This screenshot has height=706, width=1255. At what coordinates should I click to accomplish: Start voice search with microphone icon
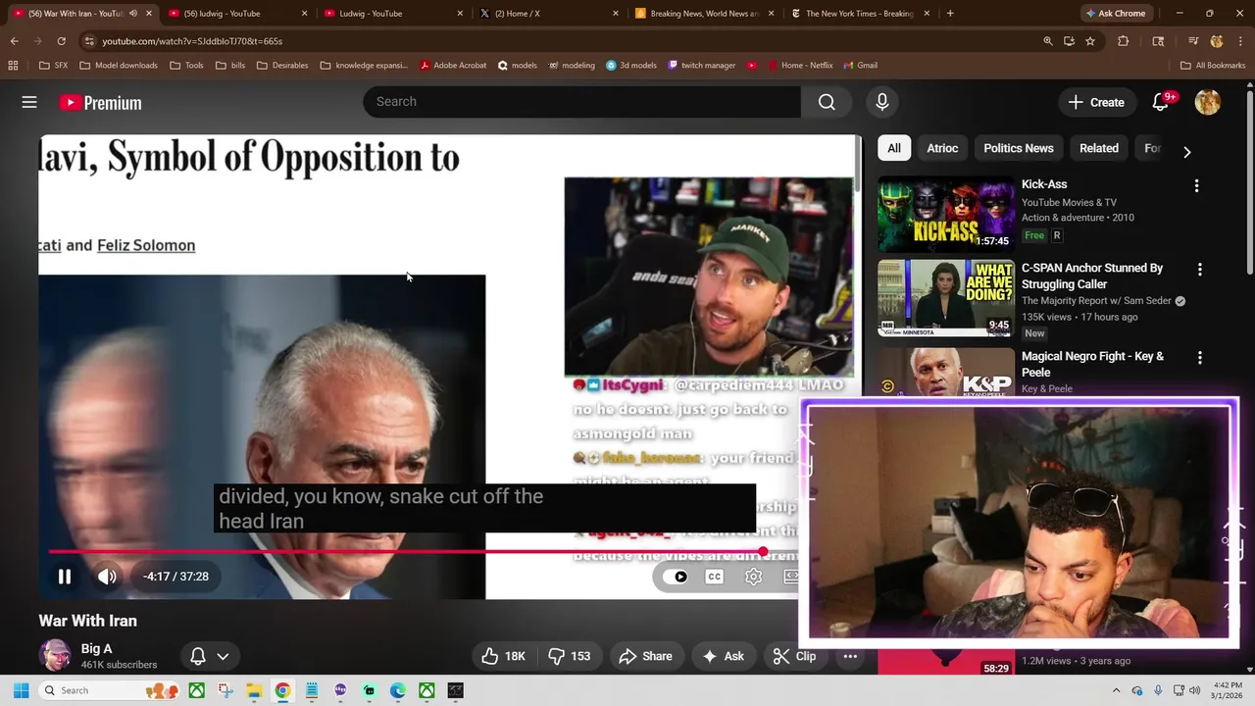[x=881, y=102]
